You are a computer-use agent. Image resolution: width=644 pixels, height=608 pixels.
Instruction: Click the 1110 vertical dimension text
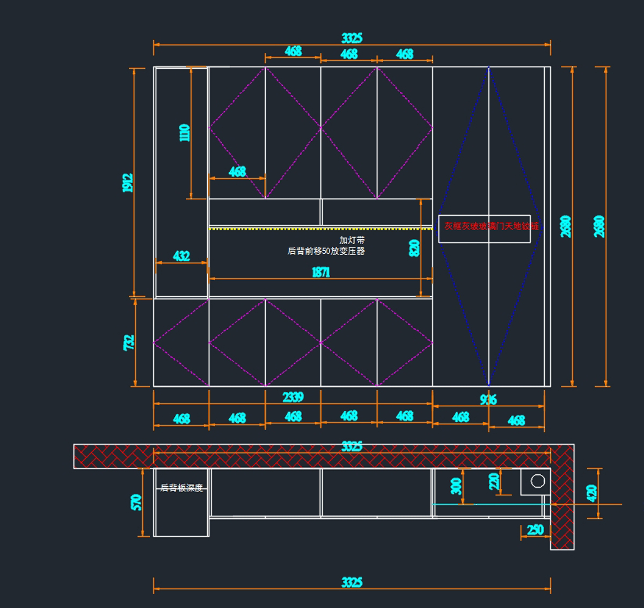[184, 133]
